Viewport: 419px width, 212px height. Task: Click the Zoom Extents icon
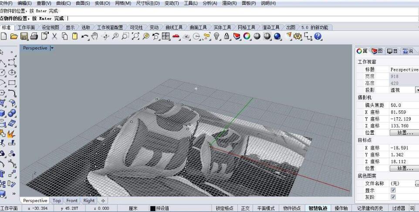[x=135, y=36]
